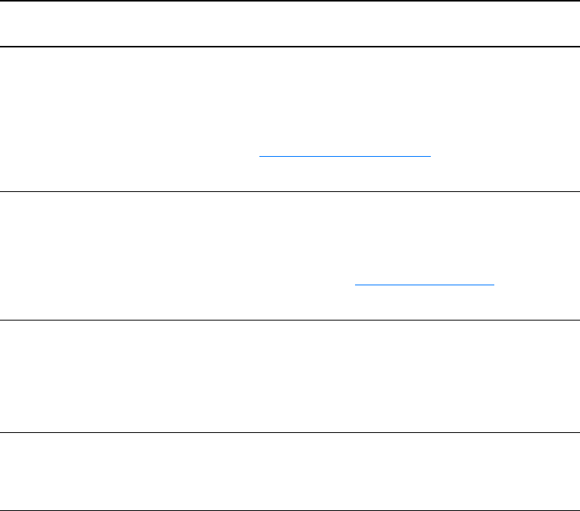Open the blue underlined link in the first row

(x=346, y=155)
